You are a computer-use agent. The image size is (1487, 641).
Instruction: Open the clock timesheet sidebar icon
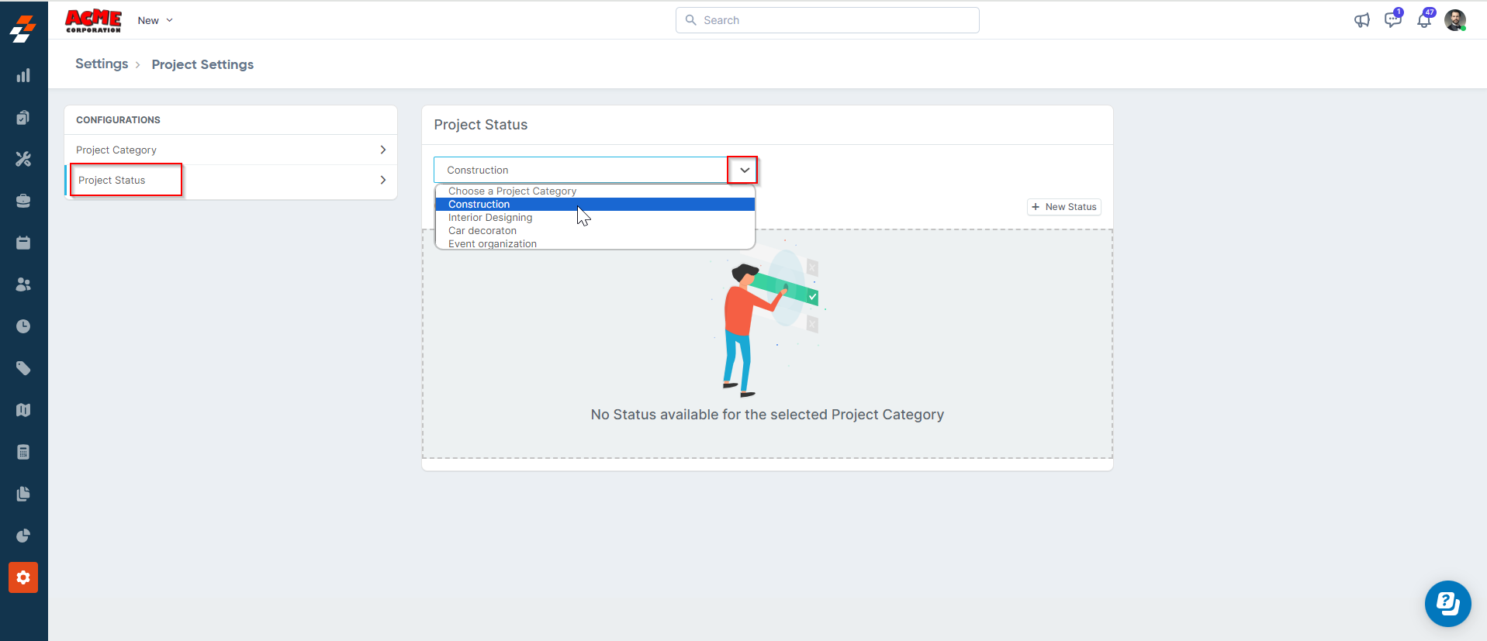[x=23, y=326]
